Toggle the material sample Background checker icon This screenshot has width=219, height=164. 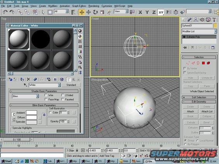80,41
